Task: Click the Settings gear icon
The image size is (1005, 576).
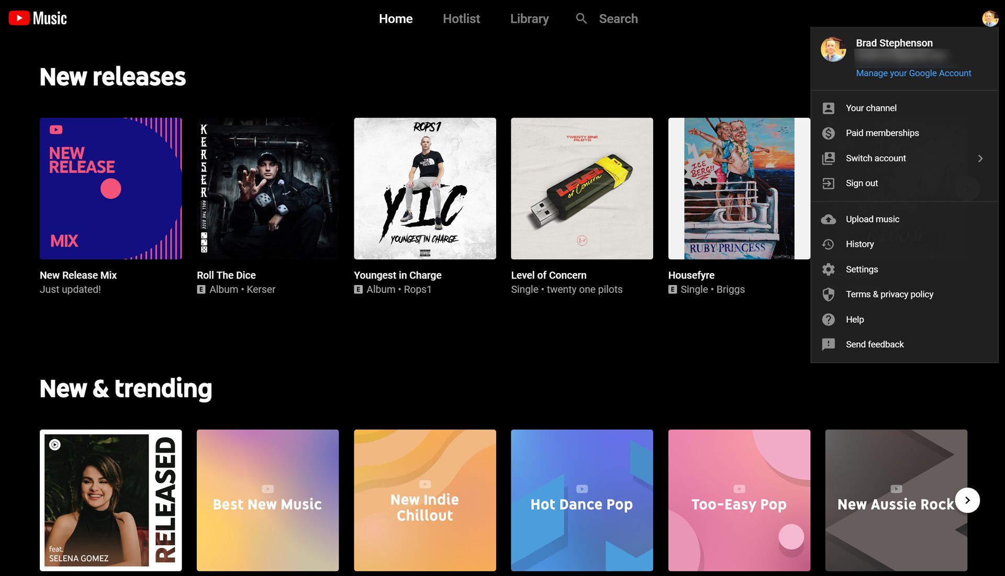Action: click(828, 269)
